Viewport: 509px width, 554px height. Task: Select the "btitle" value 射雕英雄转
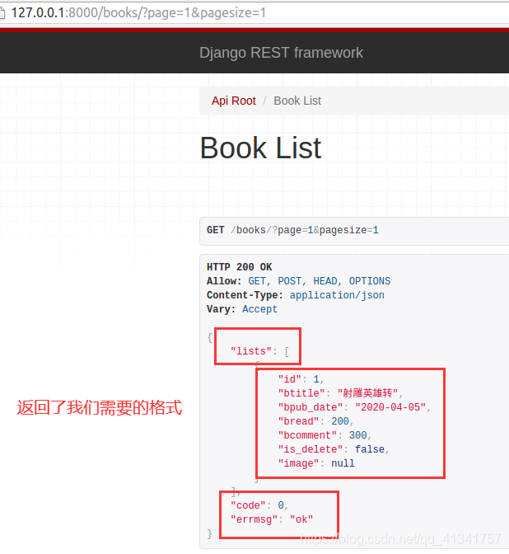pos(367,393)
